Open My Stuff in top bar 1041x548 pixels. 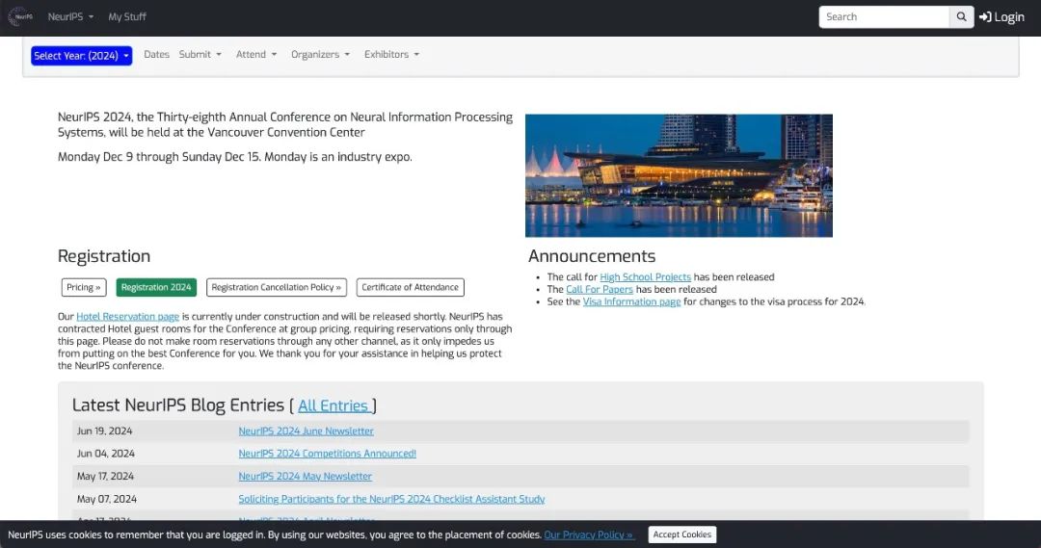click(127, 16)
